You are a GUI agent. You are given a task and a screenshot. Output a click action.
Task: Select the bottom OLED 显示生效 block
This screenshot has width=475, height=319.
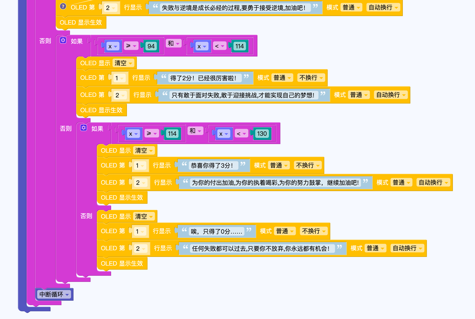122,264
